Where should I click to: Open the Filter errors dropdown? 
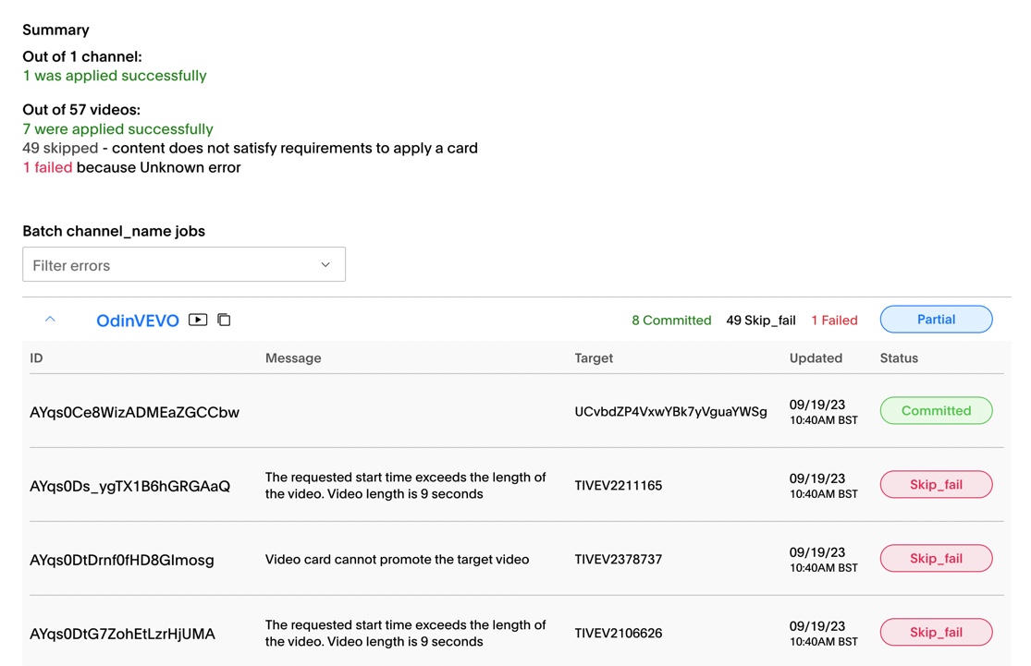(184, 265)
